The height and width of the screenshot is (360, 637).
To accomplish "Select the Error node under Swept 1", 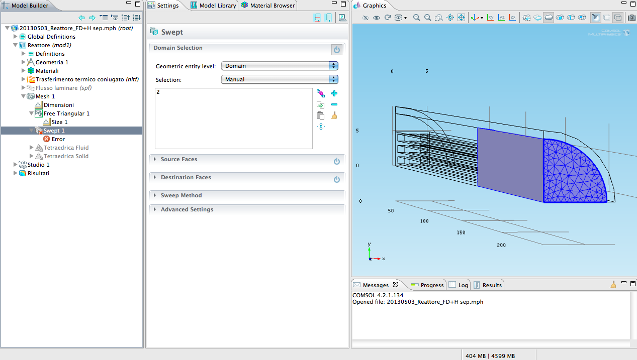I will pos(58,139).
